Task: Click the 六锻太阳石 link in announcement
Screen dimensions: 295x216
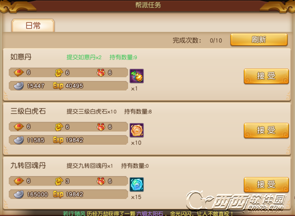Action: (x=150, y=214)
